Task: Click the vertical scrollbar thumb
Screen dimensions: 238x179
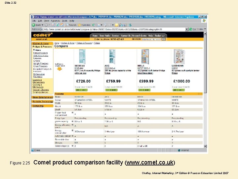Action: click(x=205, y=64)
